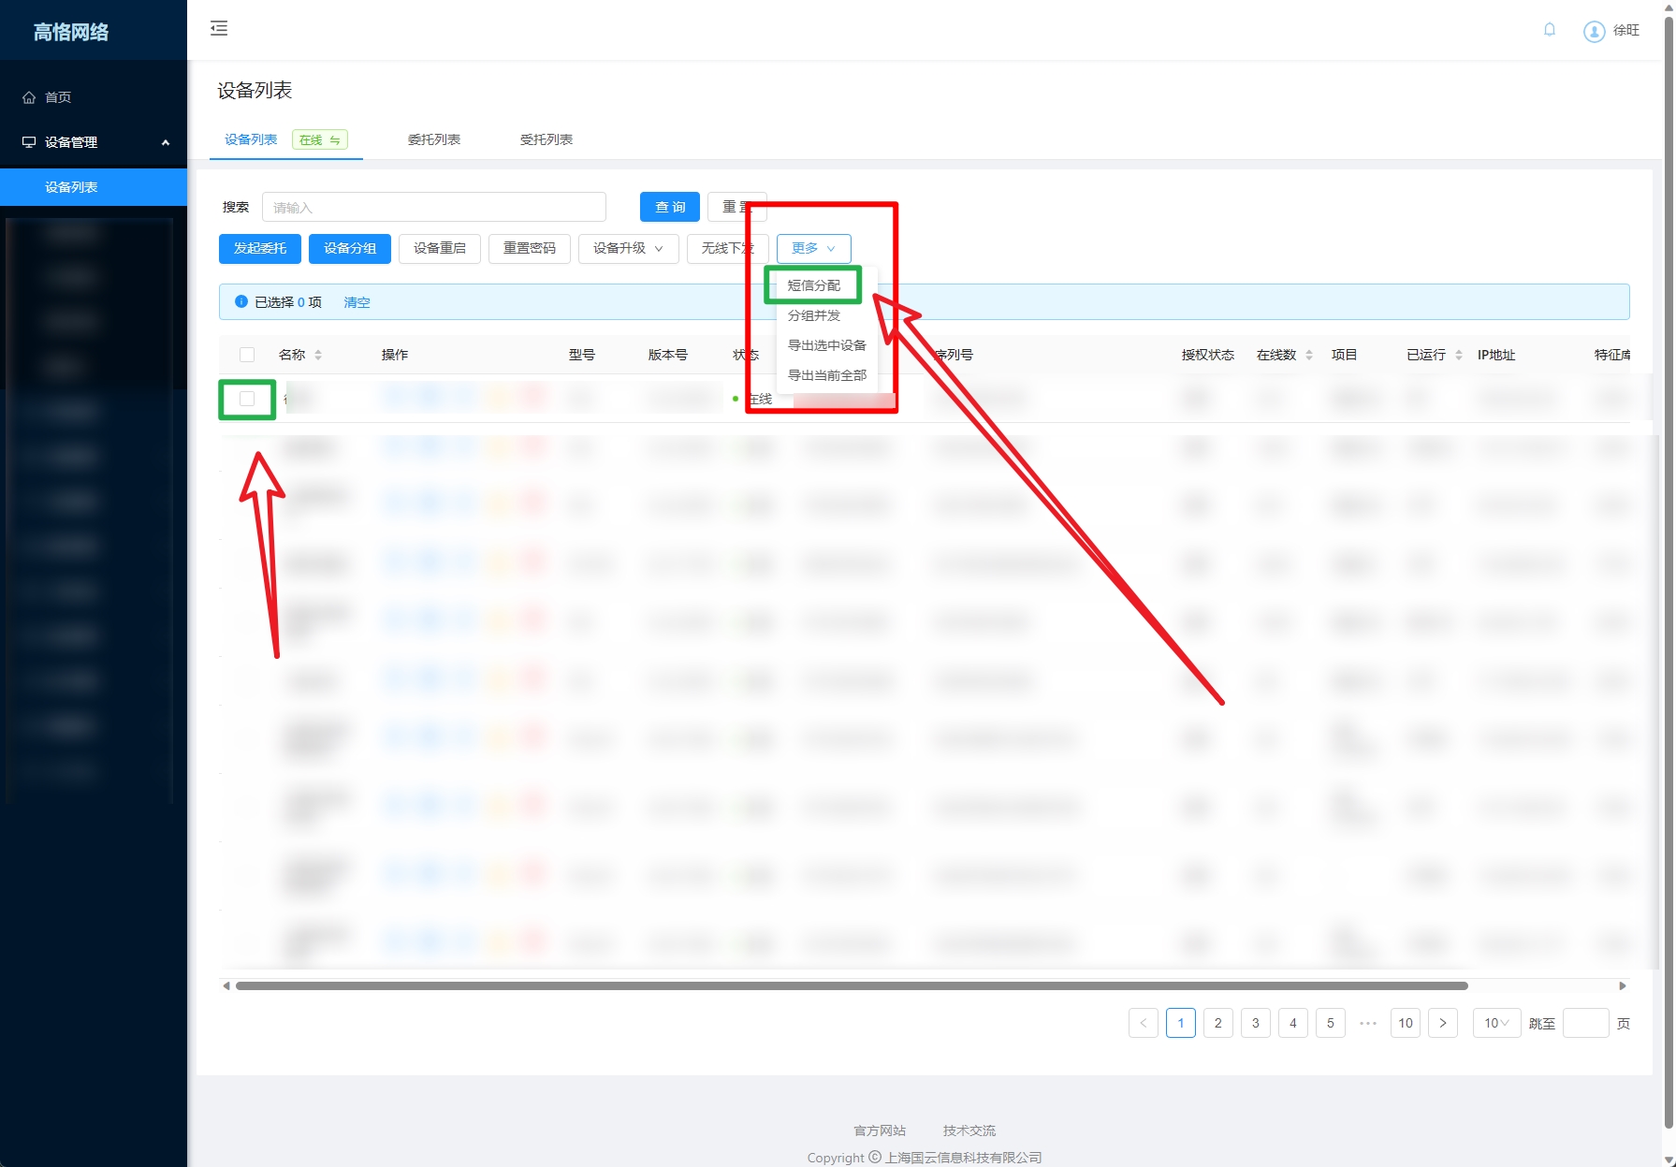Sort by name column arrows
The height and width of the screenshot is (1167, 1676).
pos(318,355)
